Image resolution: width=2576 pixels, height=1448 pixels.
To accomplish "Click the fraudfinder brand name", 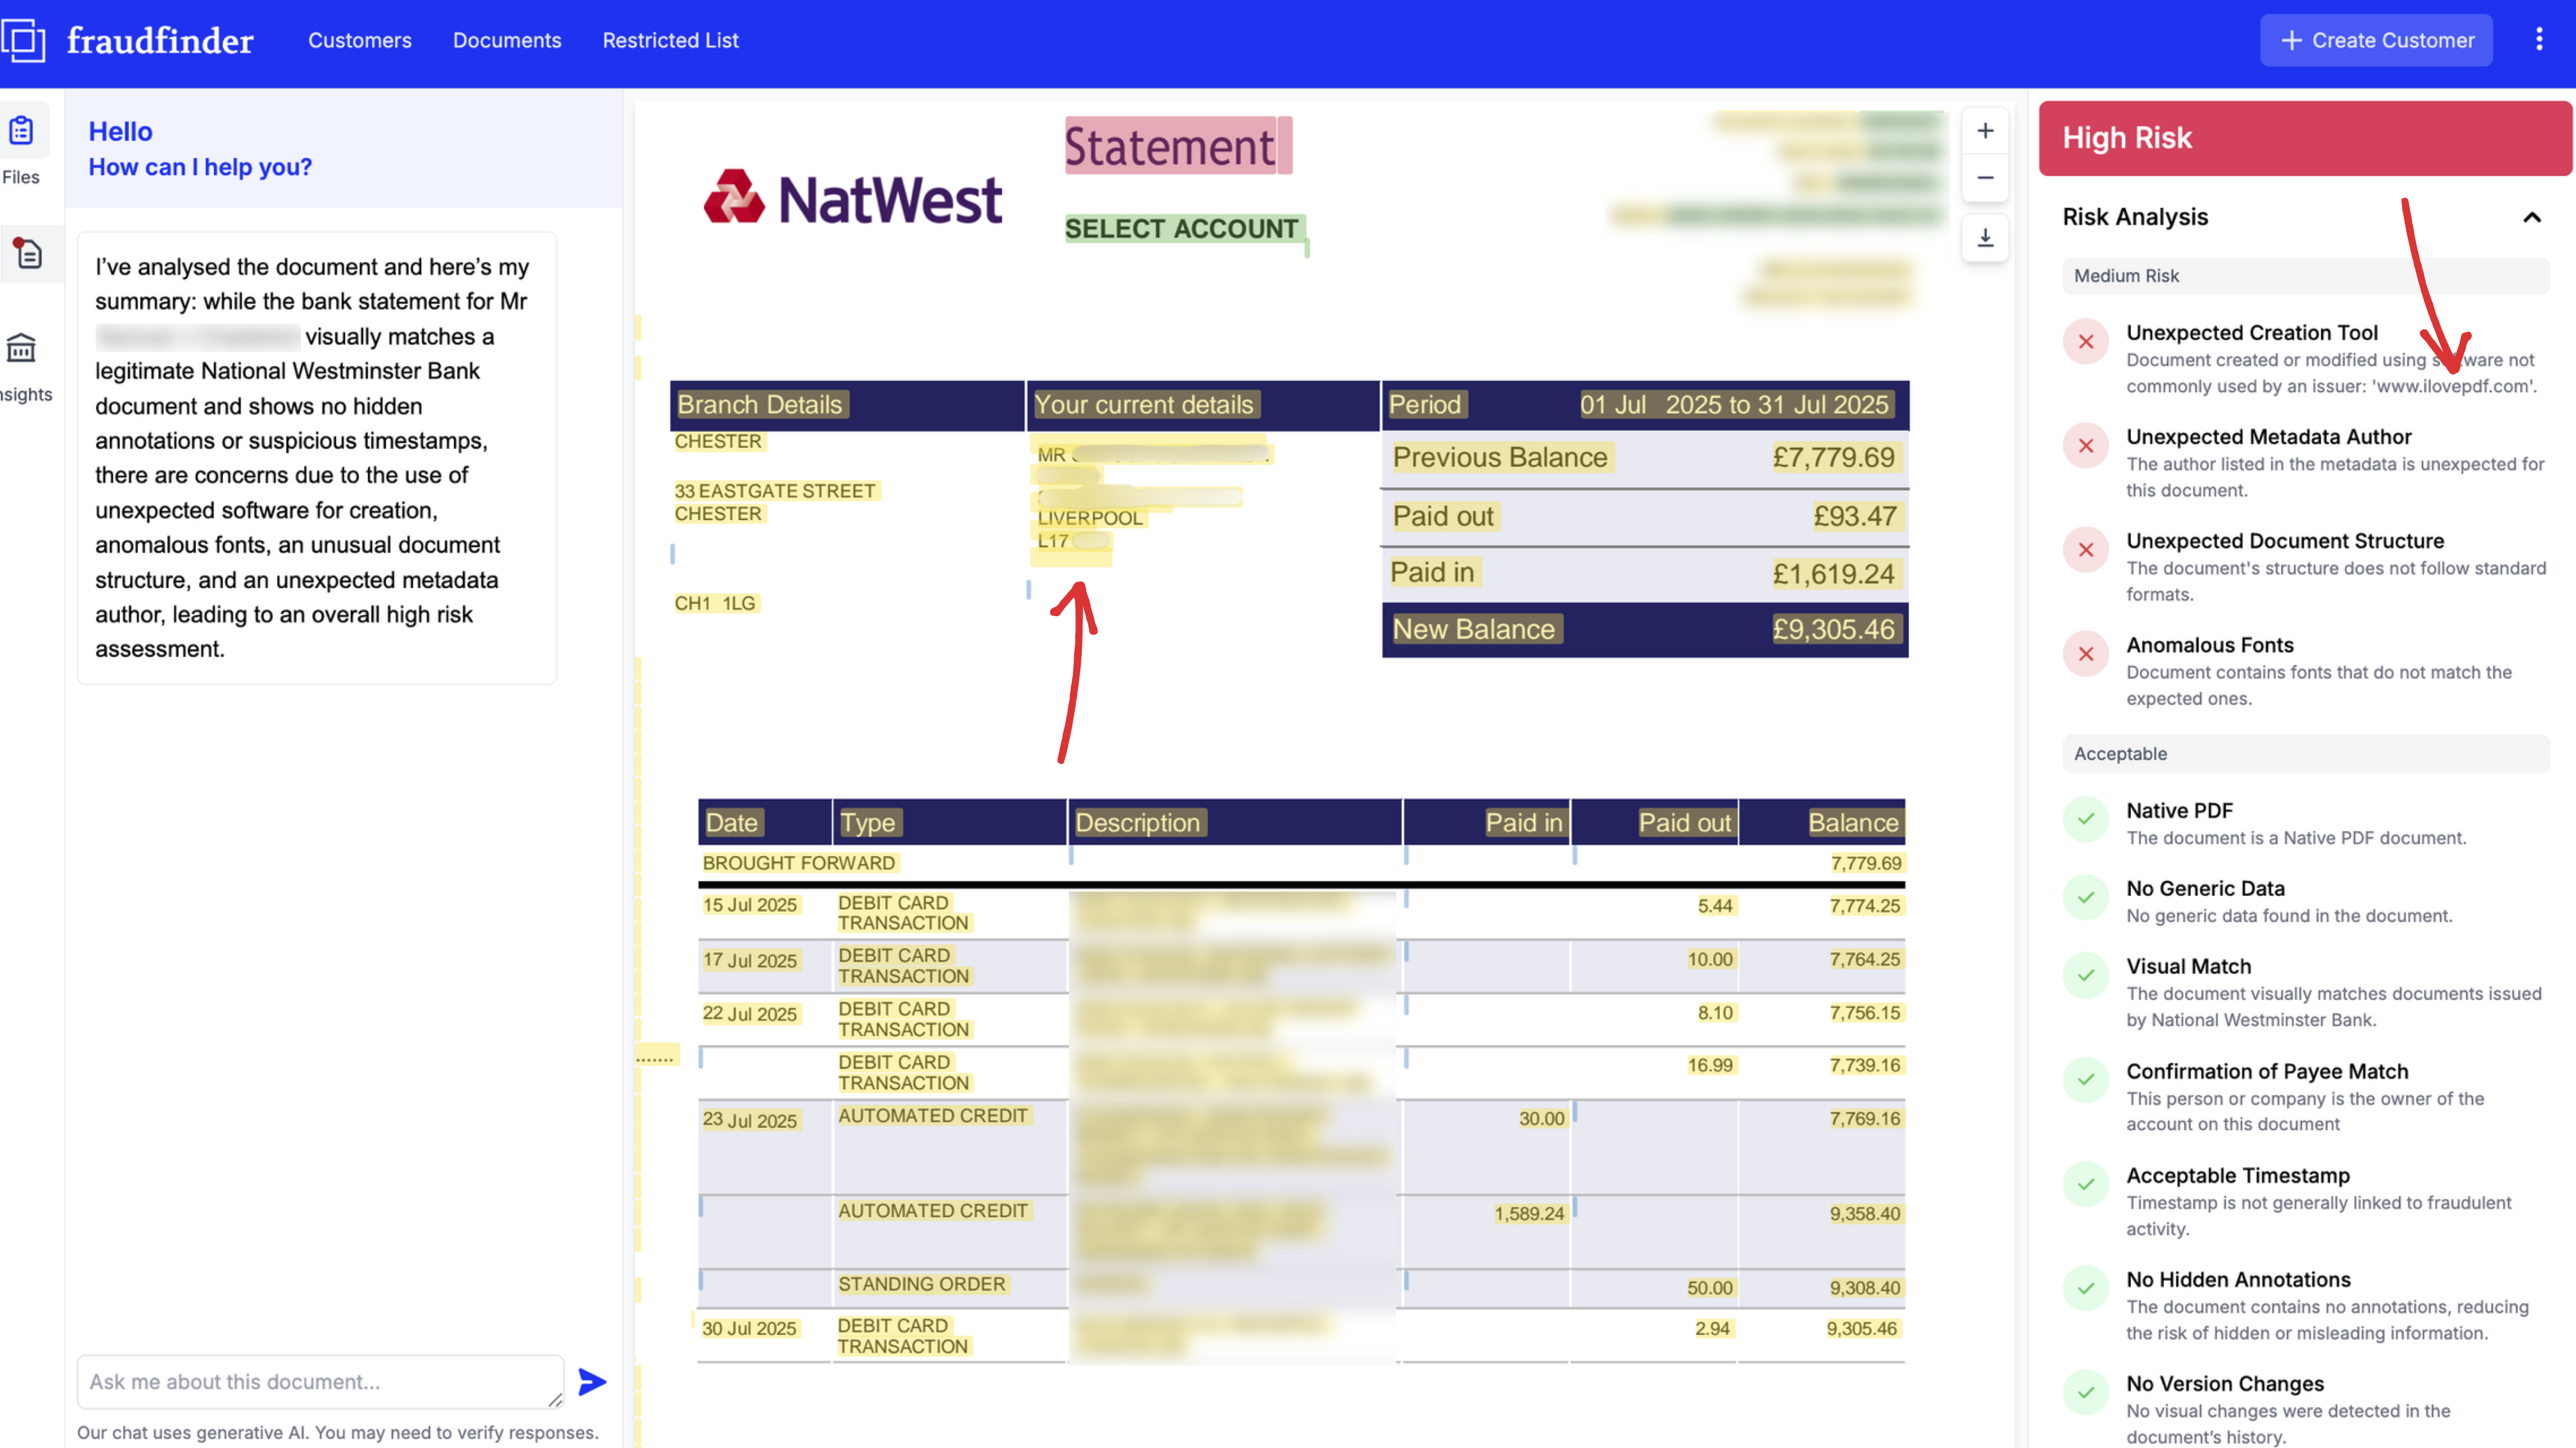I will pos(160,40).
